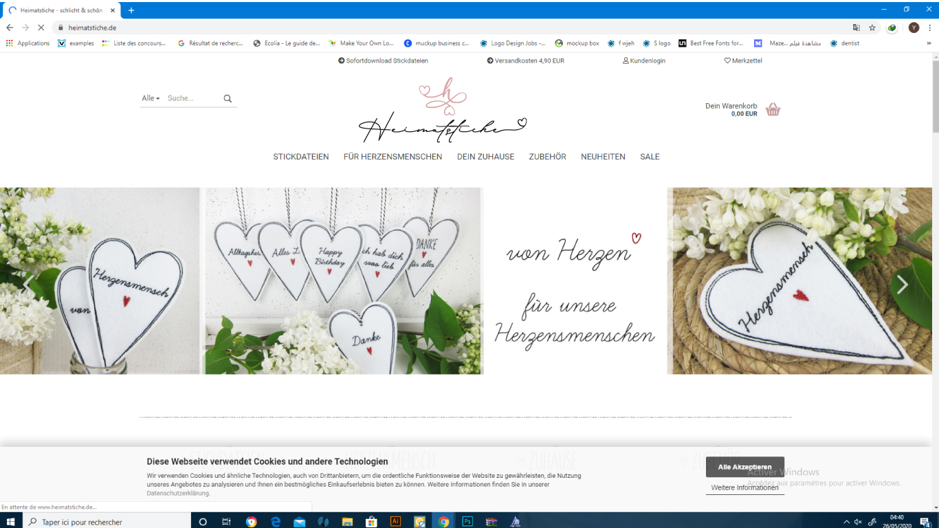
Task: Click the muted volume icon in tray
Action: (x=857, y=522)
